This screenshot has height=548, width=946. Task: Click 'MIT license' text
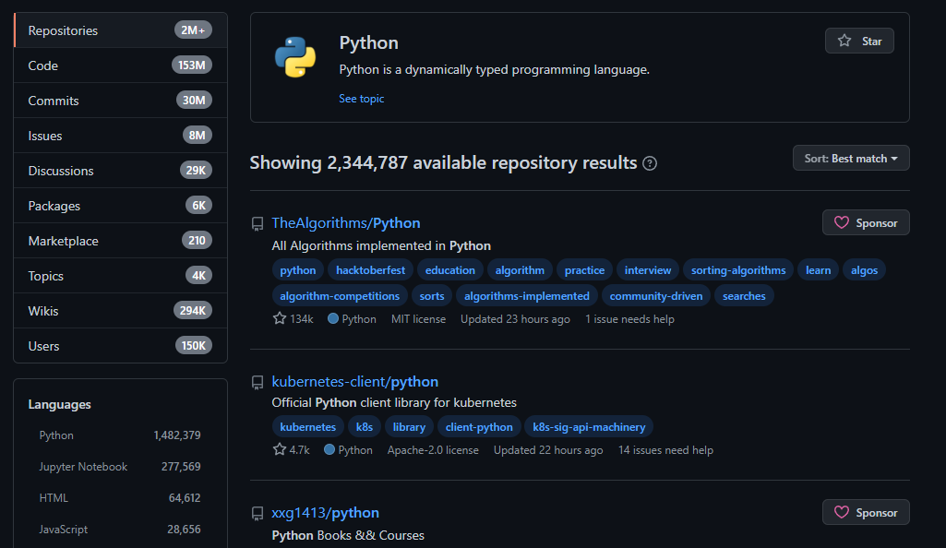point(418,319)
